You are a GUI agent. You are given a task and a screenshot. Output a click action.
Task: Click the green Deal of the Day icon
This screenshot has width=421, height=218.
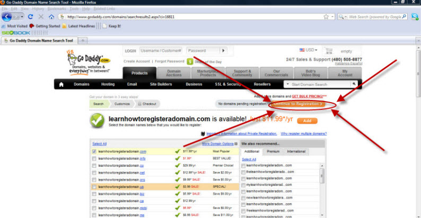(190, 61)
